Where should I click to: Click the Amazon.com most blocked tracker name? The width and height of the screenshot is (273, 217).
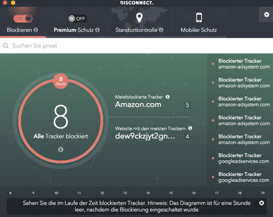click(138, 105)
